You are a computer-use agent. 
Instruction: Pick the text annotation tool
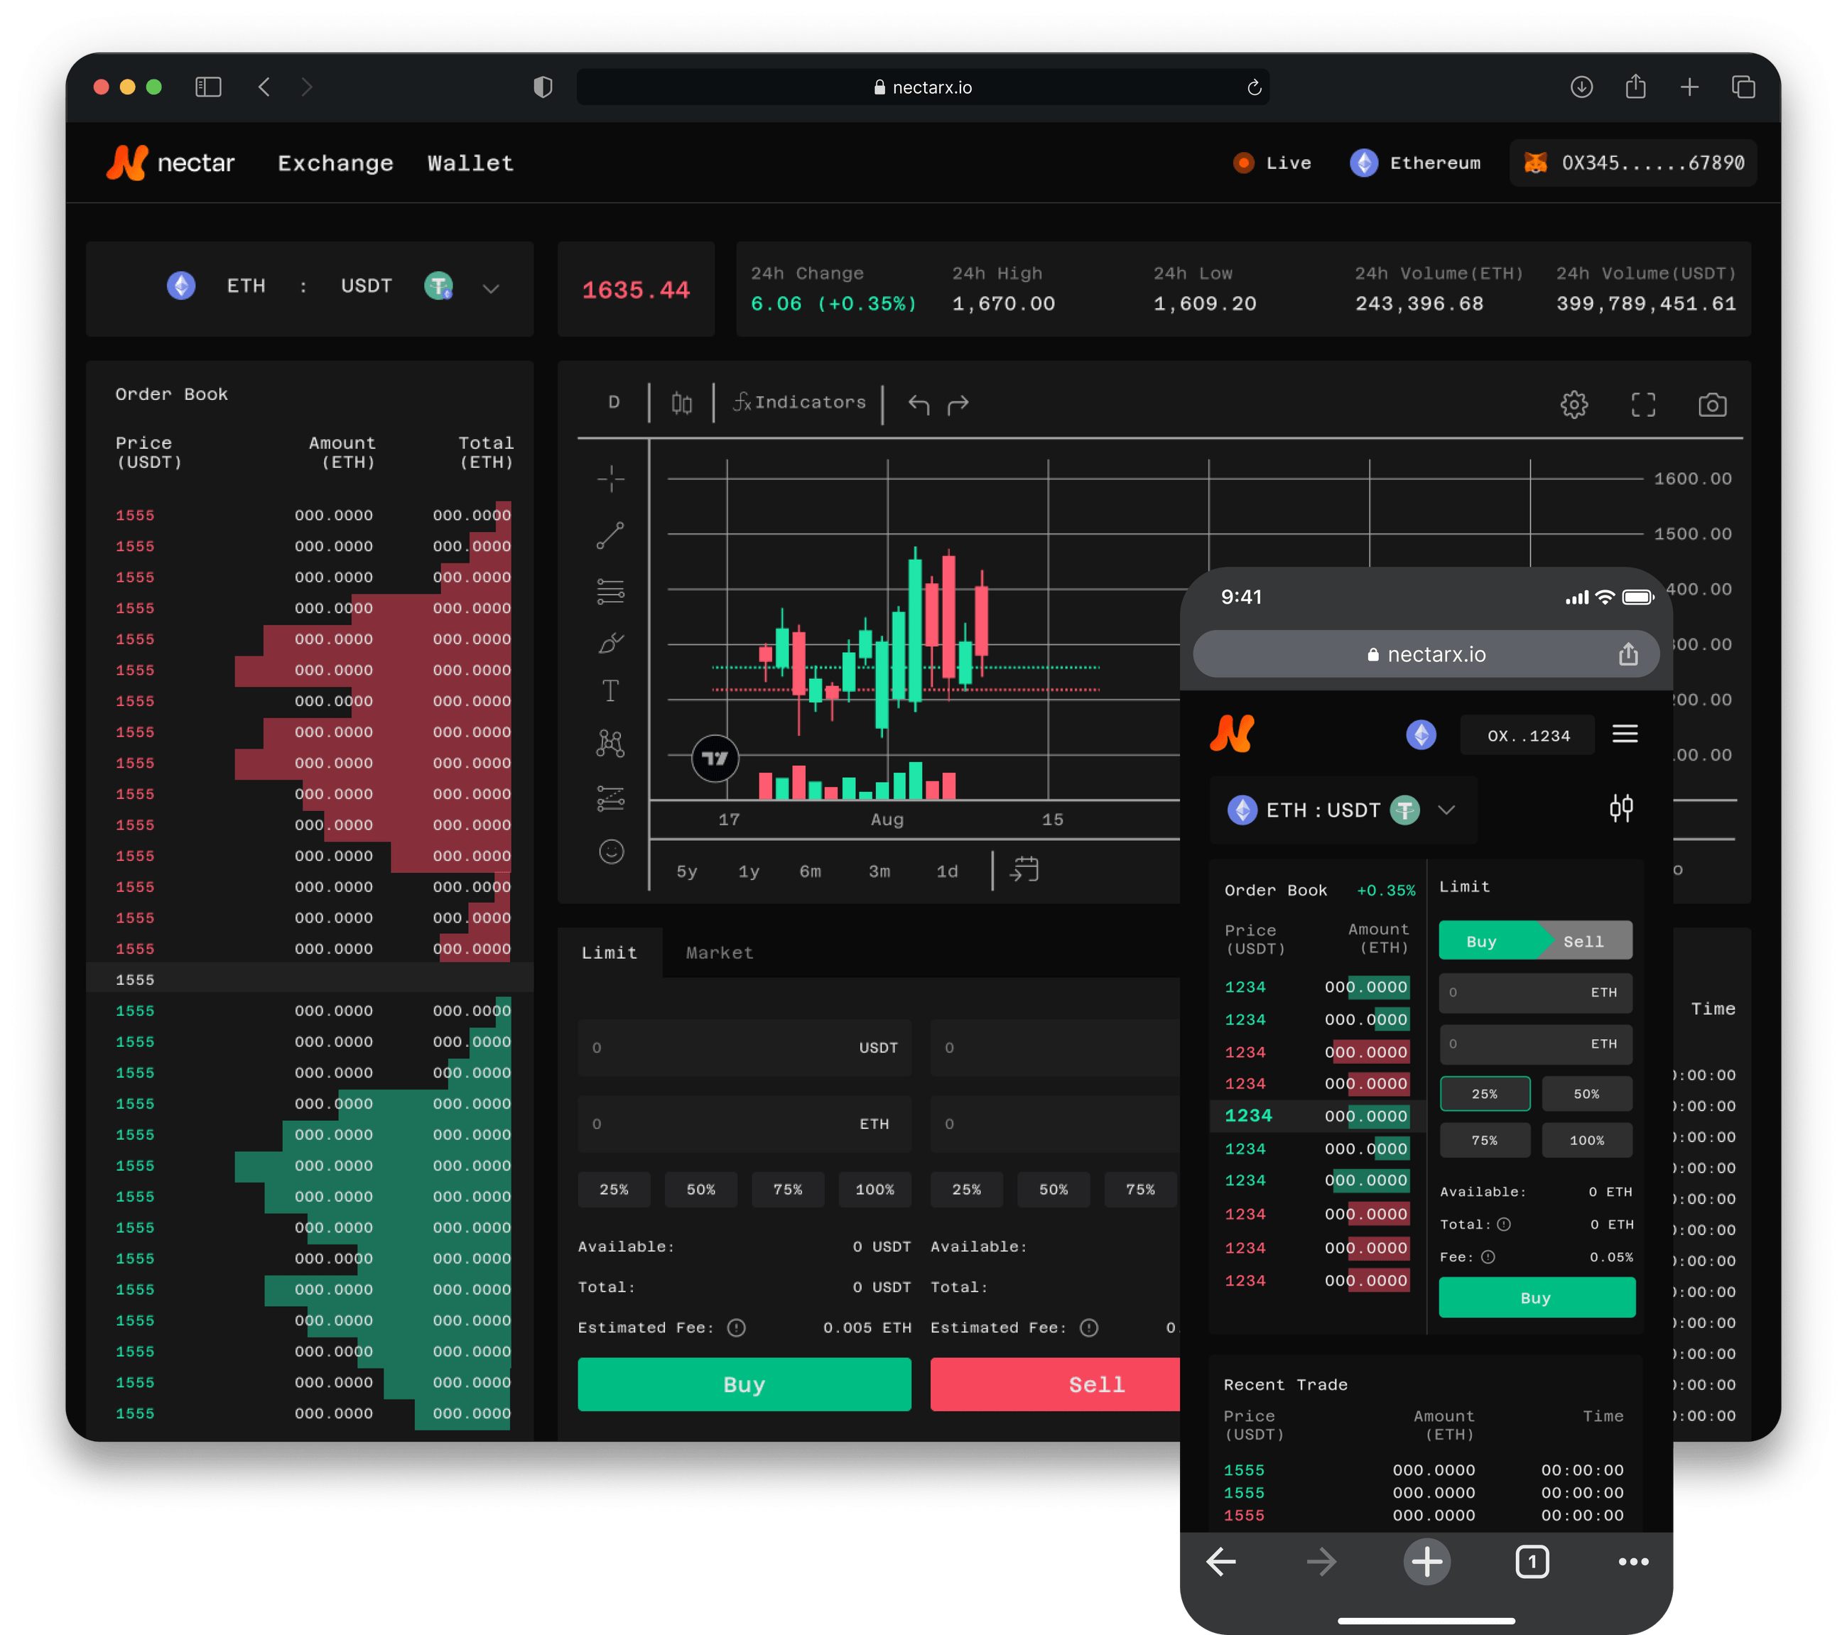(x=612, y=690)
